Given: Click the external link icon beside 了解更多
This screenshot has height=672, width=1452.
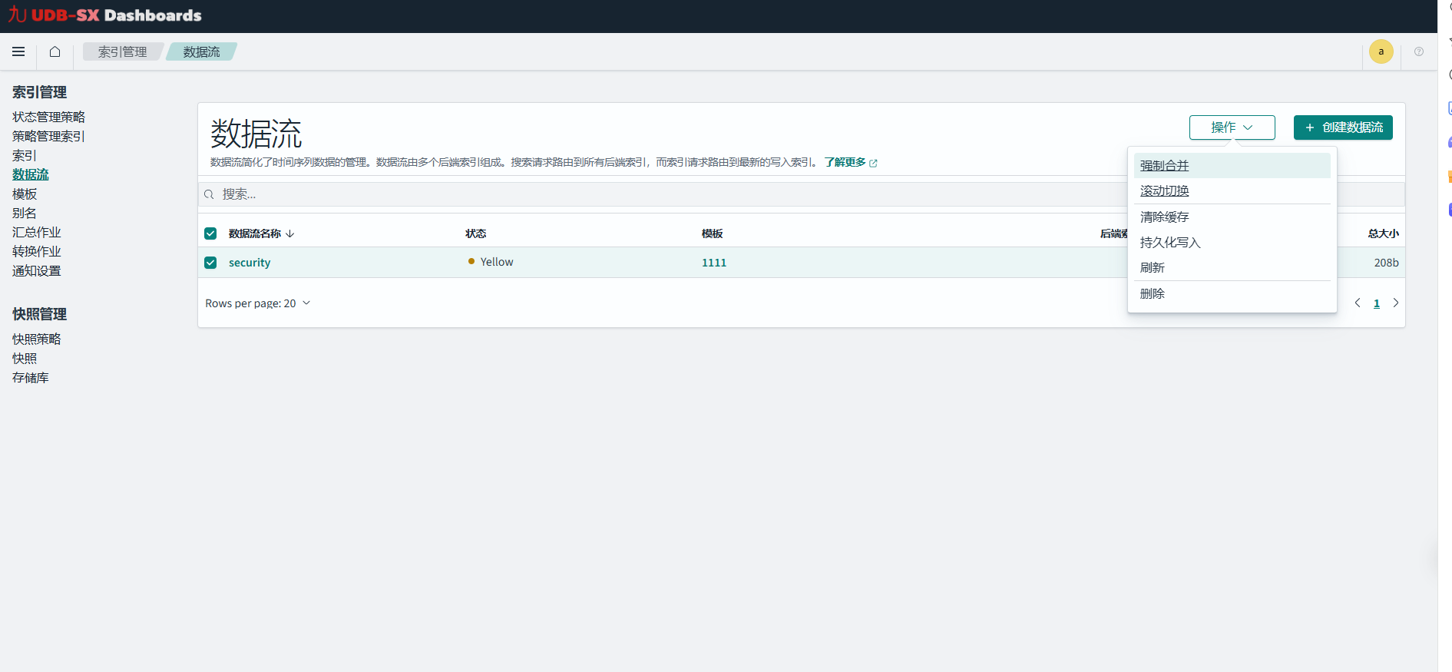Looking at the screenshot, I should (x=873, y=163).
